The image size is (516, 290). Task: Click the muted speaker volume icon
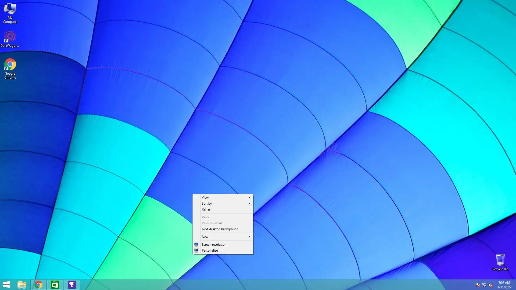[490, 285]
